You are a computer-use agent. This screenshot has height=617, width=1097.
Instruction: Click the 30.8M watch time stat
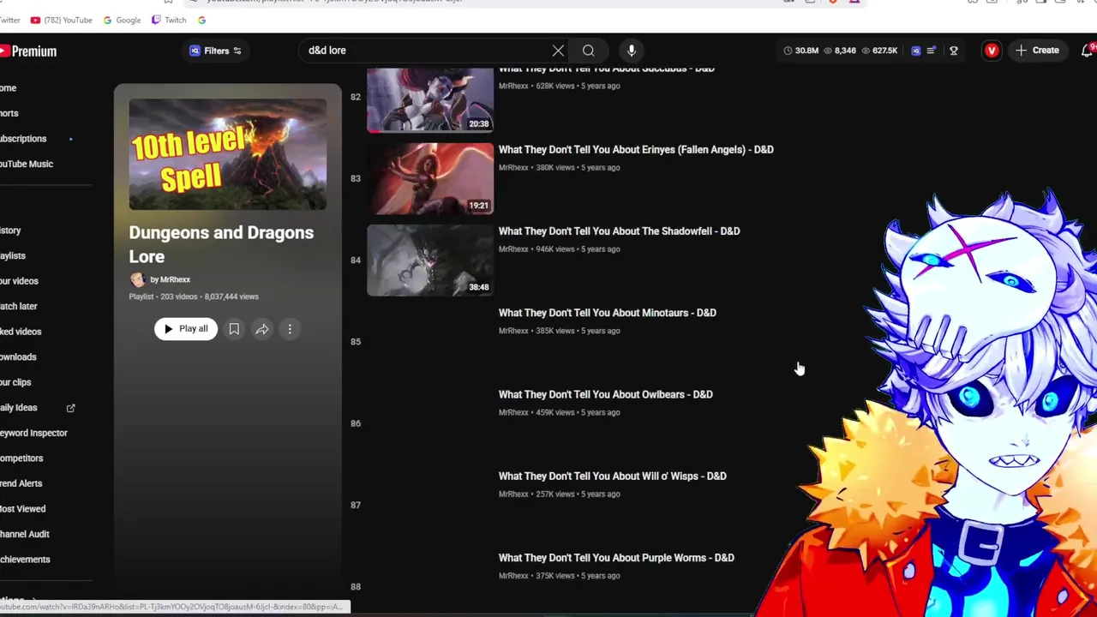(x=801, y=51)
